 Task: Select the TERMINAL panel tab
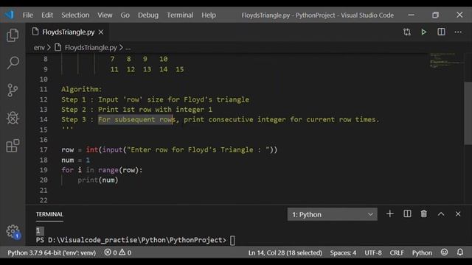[x=49, y=214]
